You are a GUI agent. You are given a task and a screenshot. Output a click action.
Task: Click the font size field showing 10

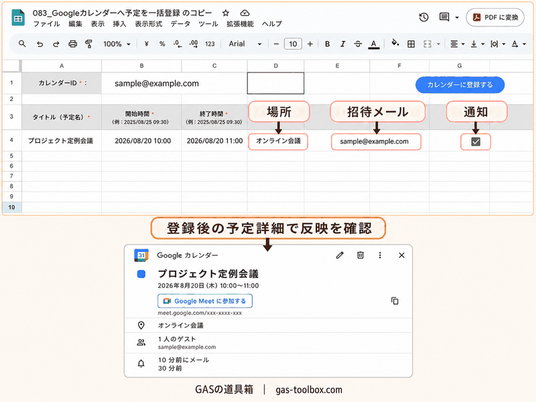pyautogui.click(x=293, y=44)
